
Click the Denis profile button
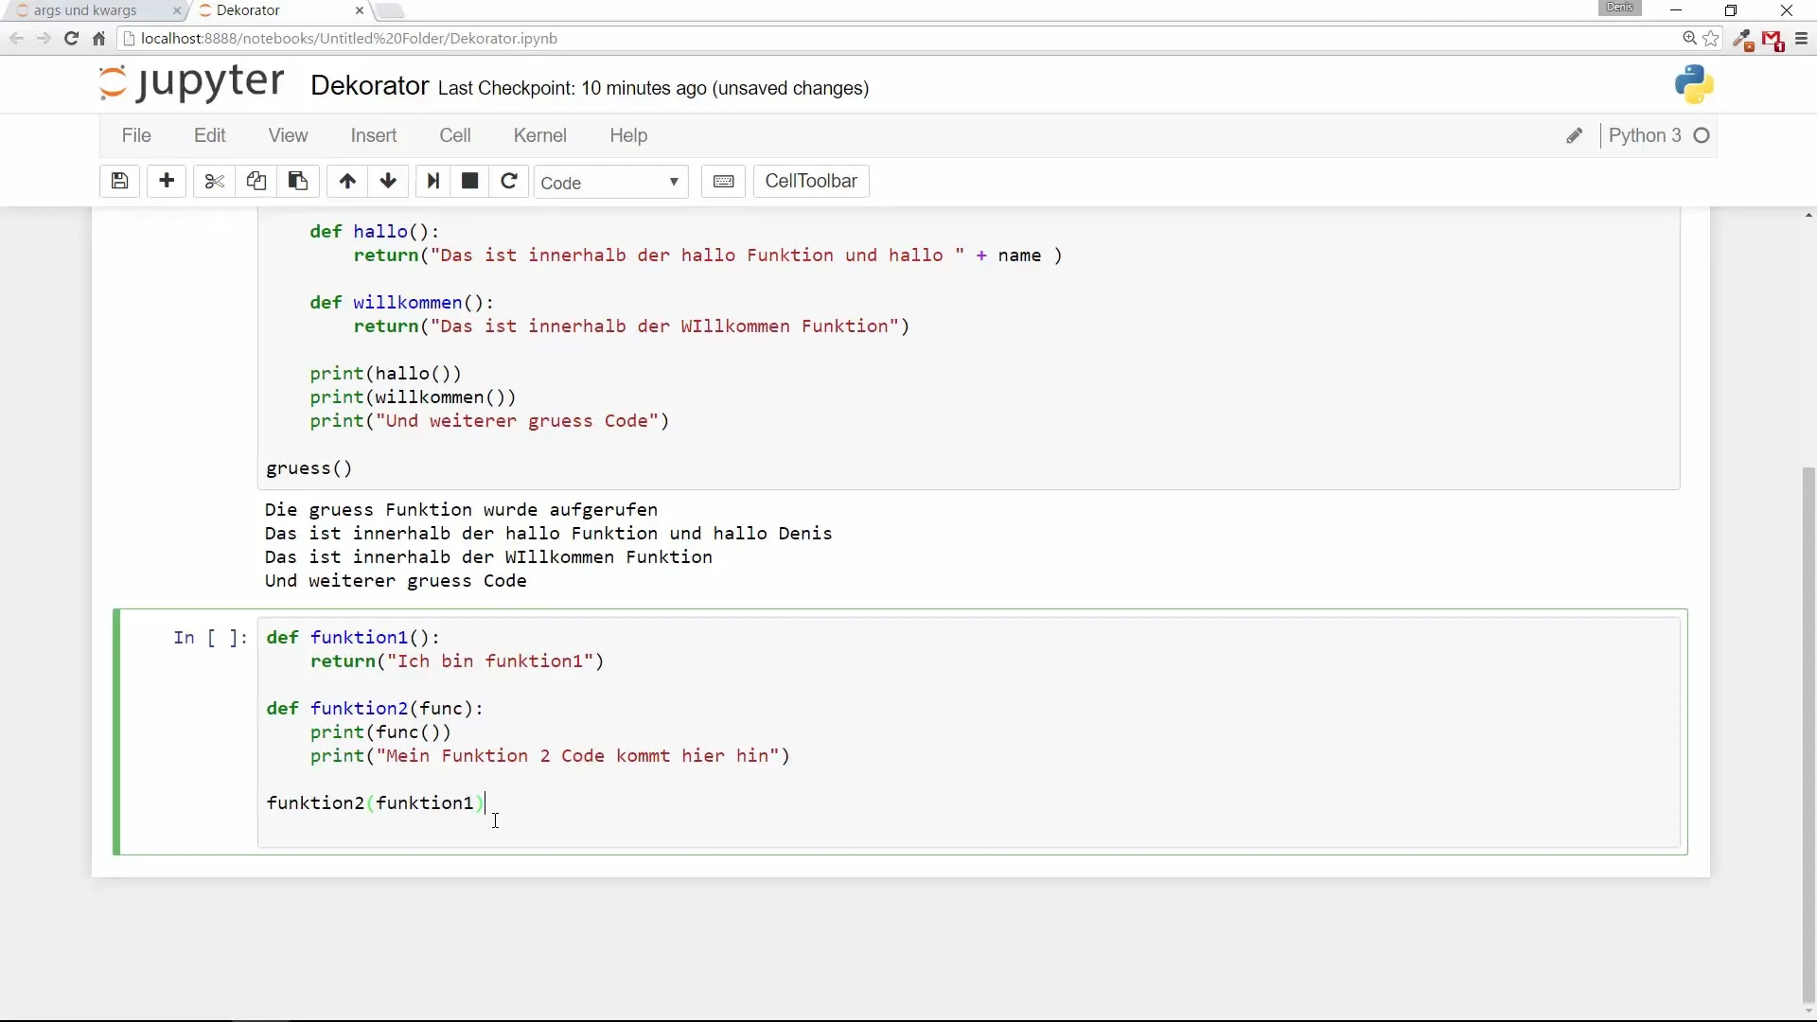1619,8
